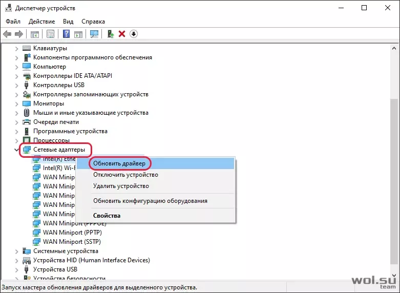Screen dimensions: 400x293
Task: Click the Properties sheet toolbar icon
Action: (x=50, y=34)
